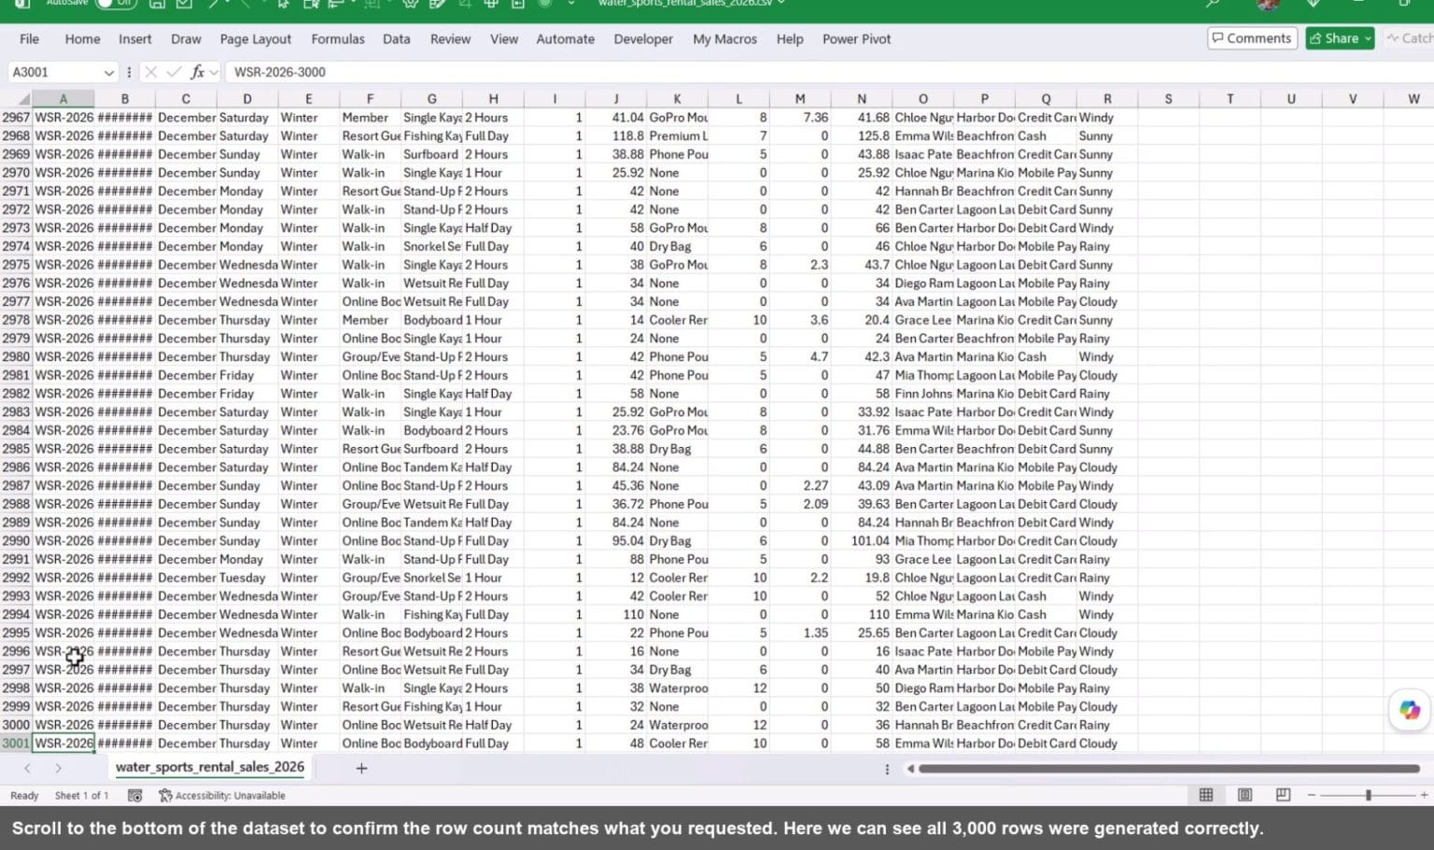
Task: Click into the Name Box showing A3001
Action: (54, 72)
